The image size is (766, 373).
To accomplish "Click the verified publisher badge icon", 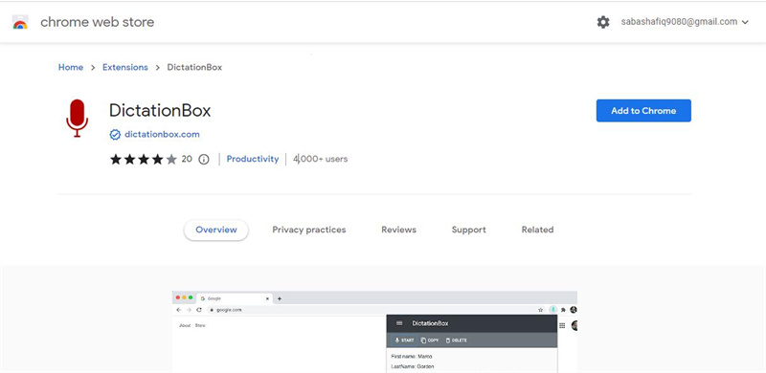I will pos(115,135).
